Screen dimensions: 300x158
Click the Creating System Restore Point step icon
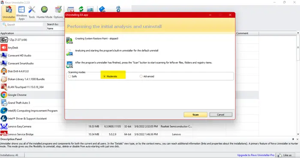click(69, 40)
